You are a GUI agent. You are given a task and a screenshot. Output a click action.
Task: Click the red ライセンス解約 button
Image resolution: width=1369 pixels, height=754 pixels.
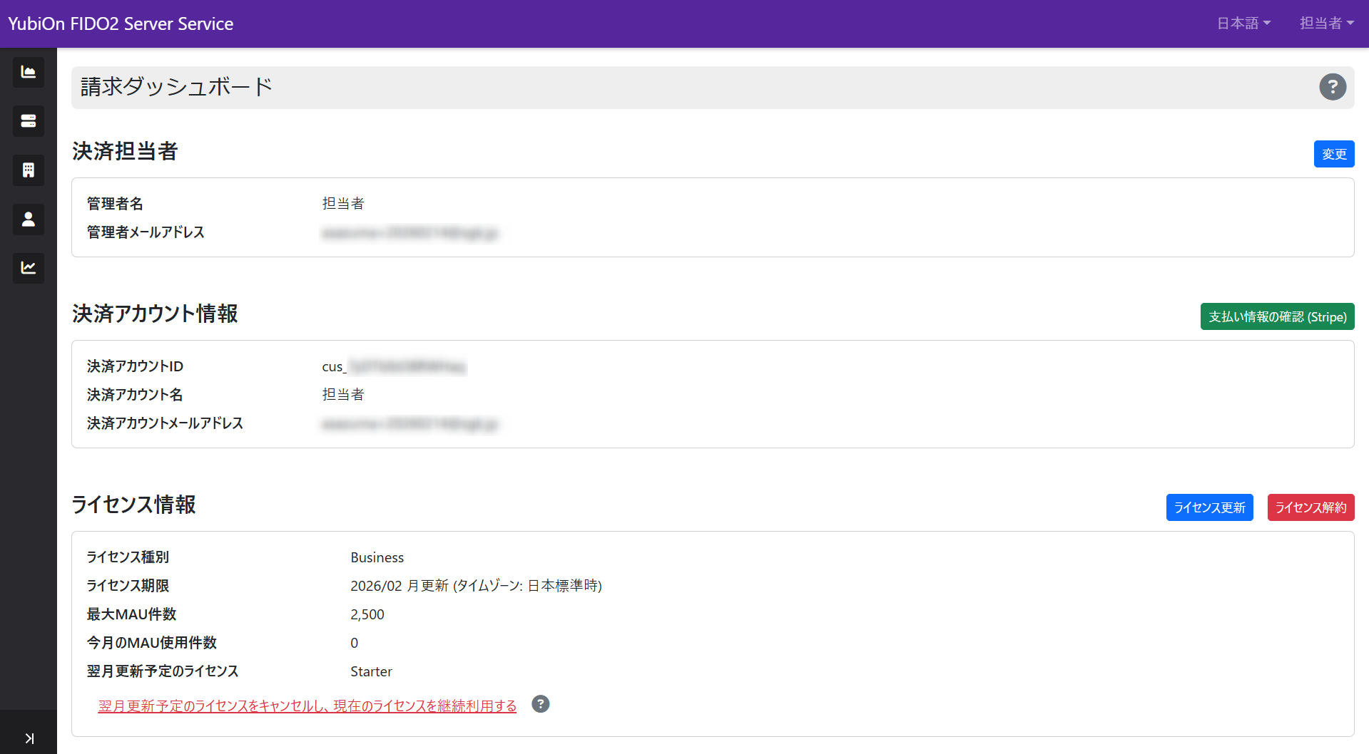coord(1310,507)
